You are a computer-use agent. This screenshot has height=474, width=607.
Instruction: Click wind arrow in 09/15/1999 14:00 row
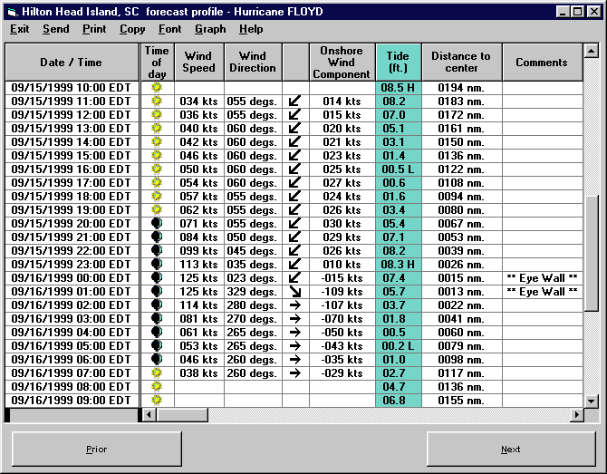coord(294,141)
